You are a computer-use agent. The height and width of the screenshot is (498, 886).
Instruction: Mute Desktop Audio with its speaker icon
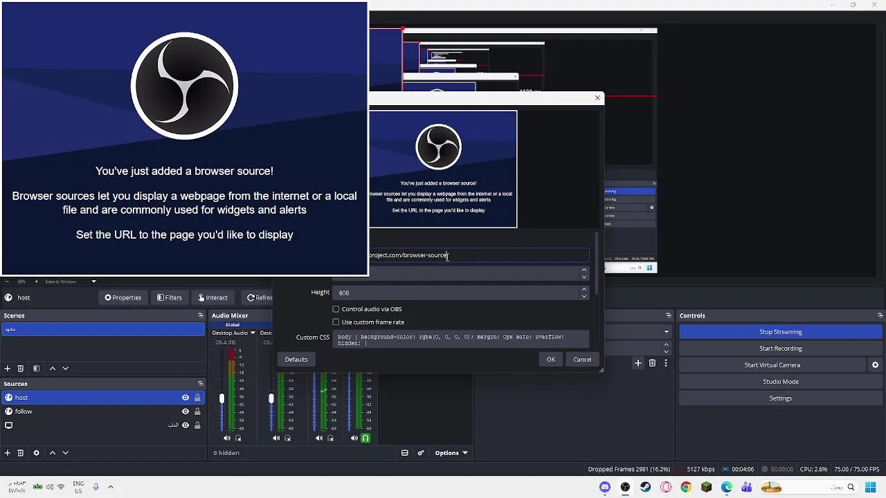tap(227, 438)
